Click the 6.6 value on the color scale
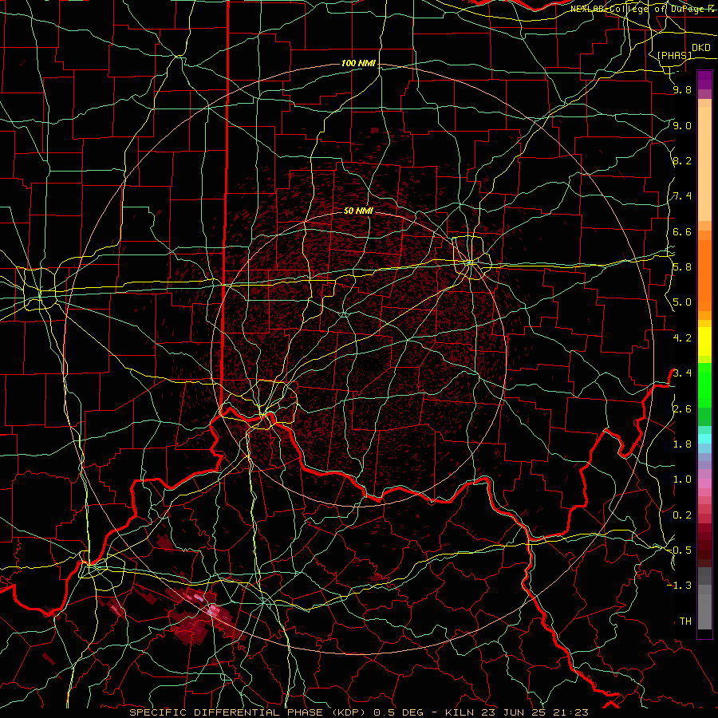This screenshot has width=718, height=718. point(682,231)
